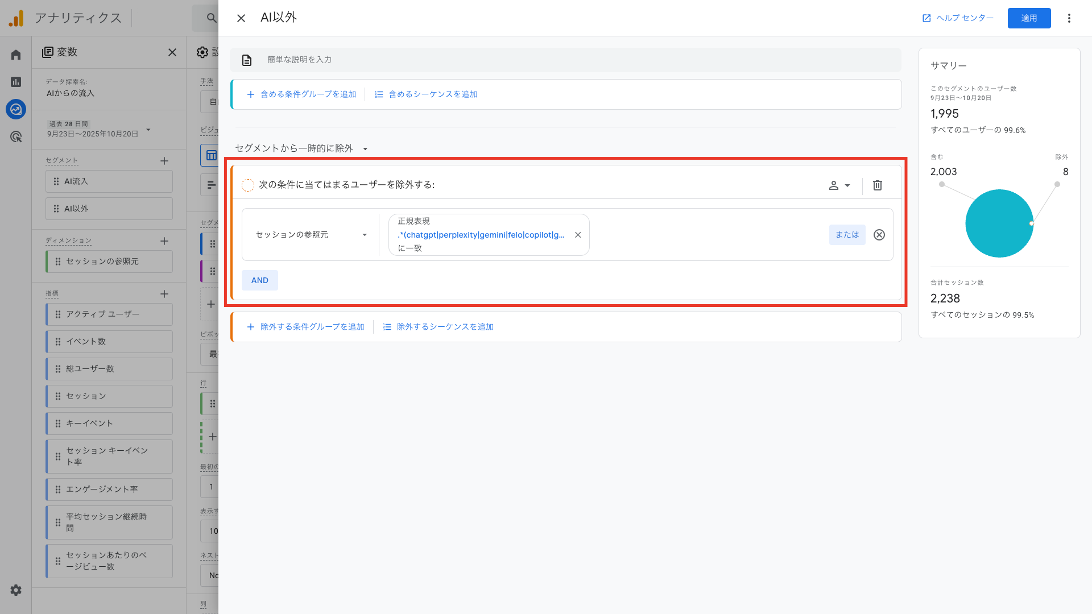The width and height of the screenshot is (1092, 614).
Task: Click the description note icon beside the input
Action: point(247,60)
